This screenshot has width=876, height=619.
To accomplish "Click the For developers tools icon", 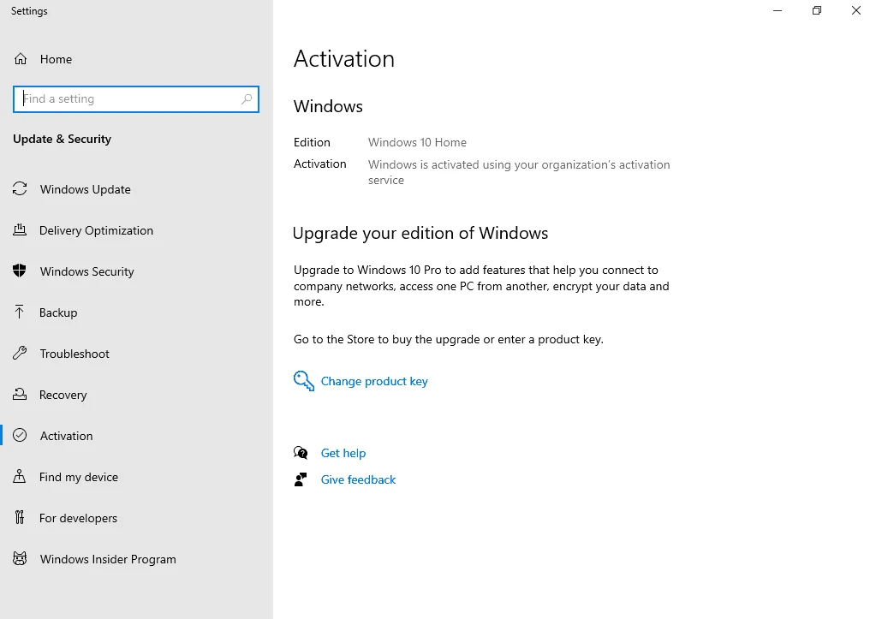I will (x=20, y=517).
